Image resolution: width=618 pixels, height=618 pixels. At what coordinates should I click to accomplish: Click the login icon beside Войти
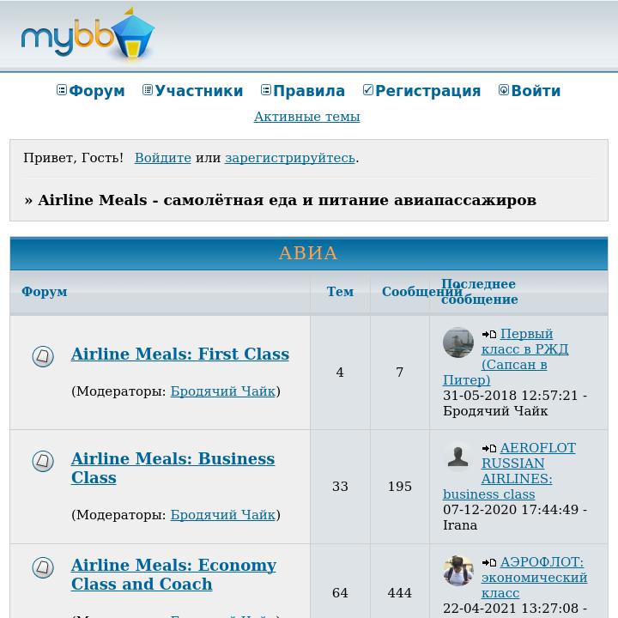point(504,90)
